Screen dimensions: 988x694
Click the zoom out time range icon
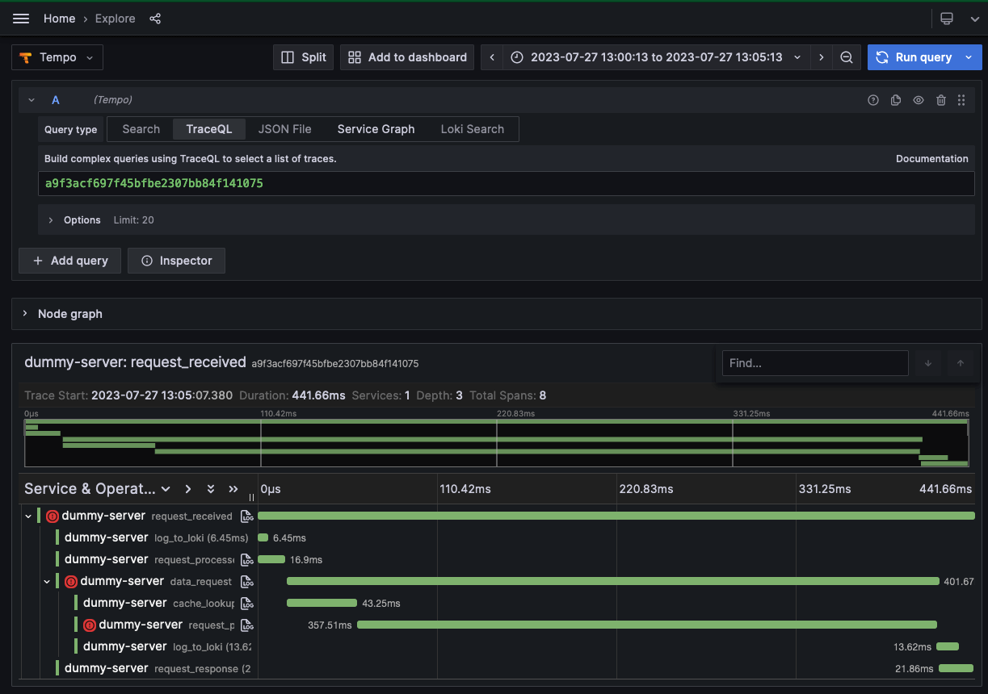(x=846, y=57)
